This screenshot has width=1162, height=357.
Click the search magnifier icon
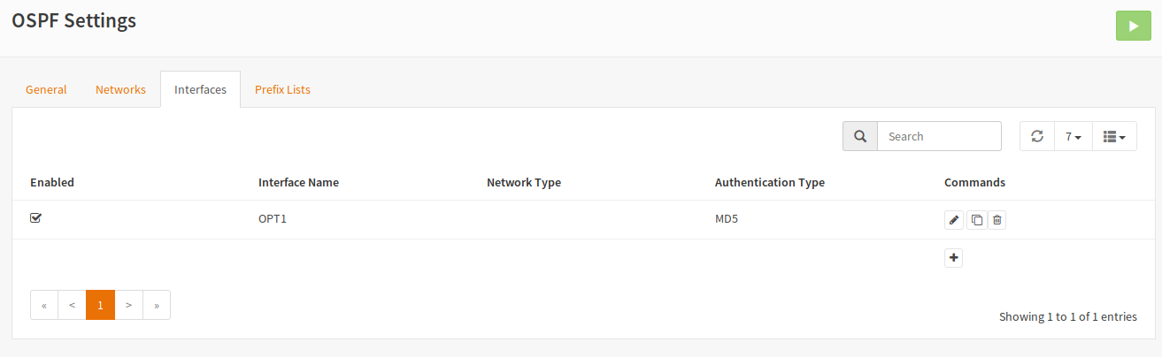859,136
